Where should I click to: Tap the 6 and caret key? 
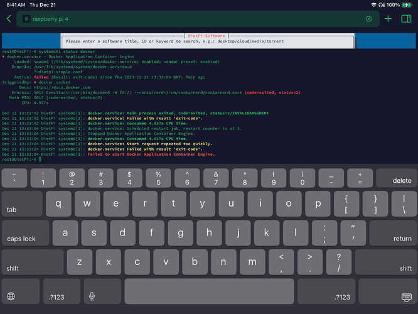[x=187, y=178]
